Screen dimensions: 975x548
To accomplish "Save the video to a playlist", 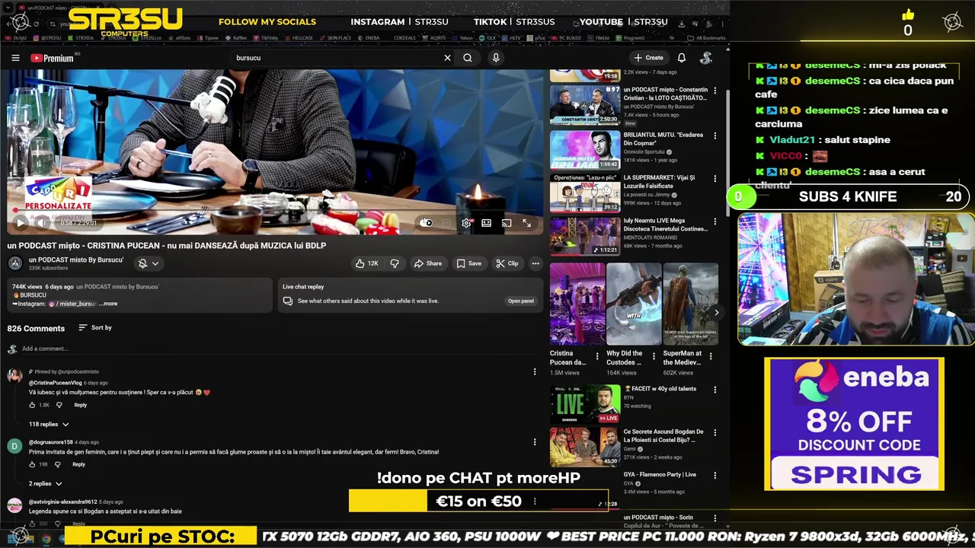I will (x=469, y=263).
